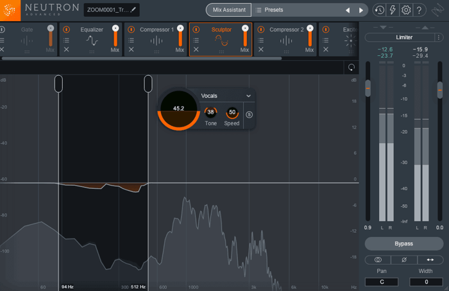Click the output meter up triangle
The height and width of the screenshot is (291, 449).
(x=425, y=28)
